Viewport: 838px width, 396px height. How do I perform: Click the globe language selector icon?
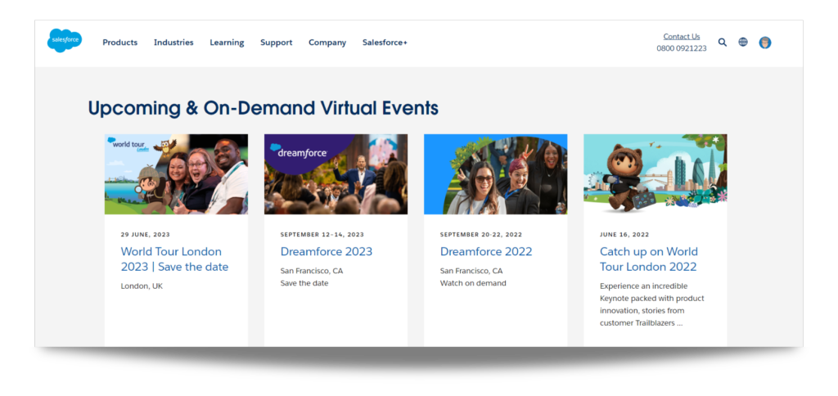[x=743, y=43]
